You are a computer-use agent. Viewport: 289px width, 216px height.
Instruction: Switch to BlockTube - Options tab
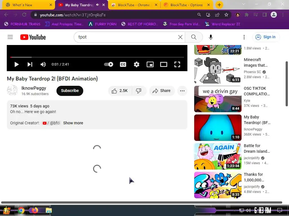[186, 5]
